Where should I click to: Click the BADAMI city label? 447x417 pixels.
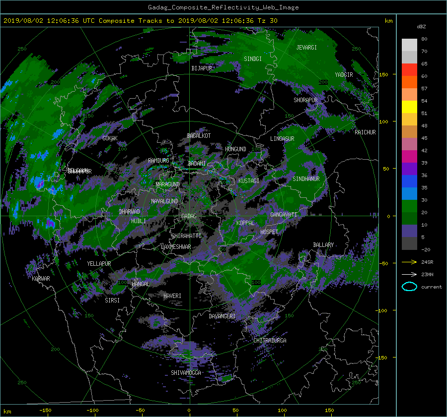coord(197,164)
